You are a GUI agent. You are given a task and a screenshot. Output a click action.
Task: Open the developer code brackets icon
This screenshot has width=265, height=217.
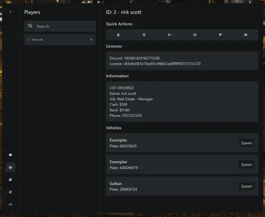coord(11,204)
